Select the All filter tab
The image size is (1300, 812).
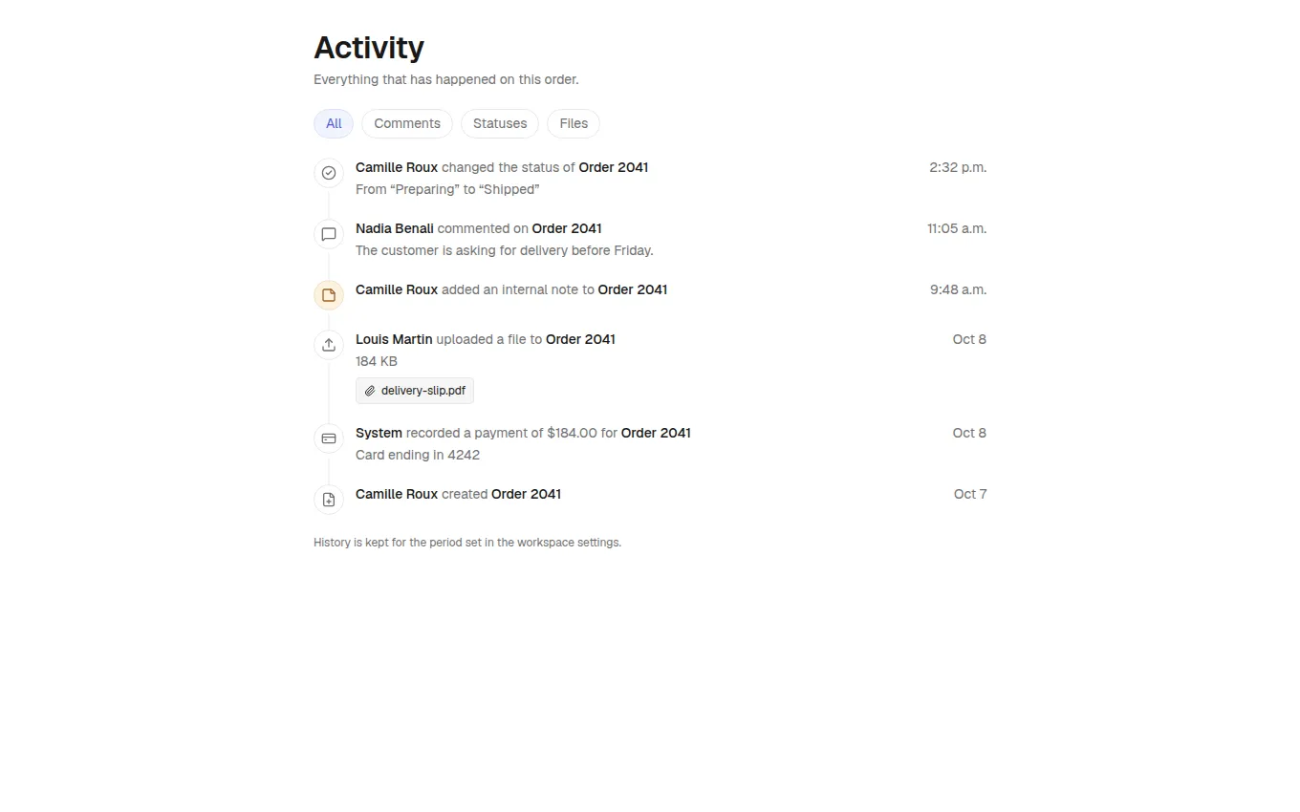click(334, 123)
